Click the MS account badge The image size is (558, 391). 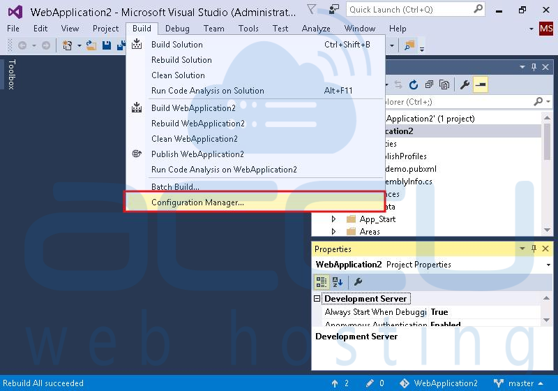546,29
